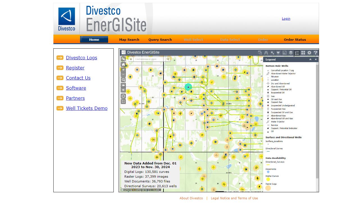Click the Login link

click(286, 19)
